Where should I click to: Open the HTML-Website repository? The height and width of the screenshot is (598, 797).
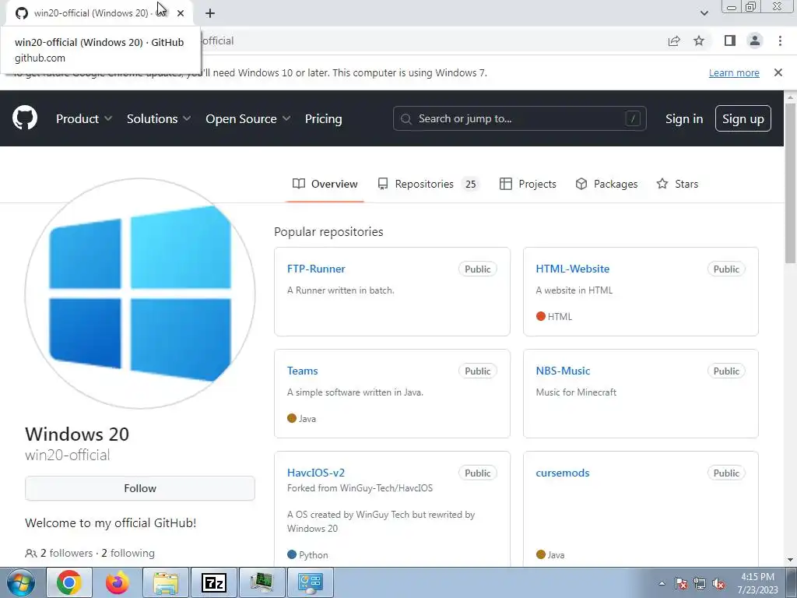point(572,269)
